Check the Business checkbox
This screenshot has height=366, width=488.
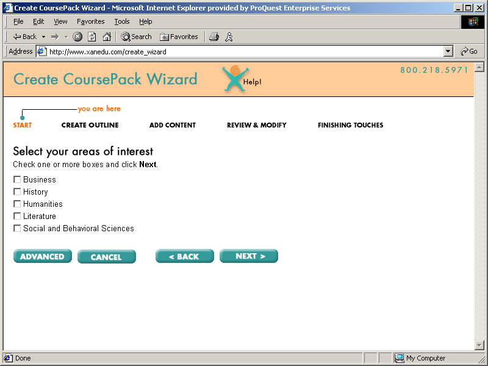click(17, 179)
